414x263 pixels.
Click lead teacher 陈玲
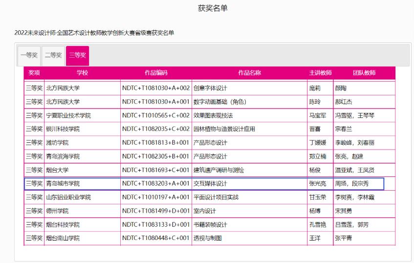click(315, 102)
